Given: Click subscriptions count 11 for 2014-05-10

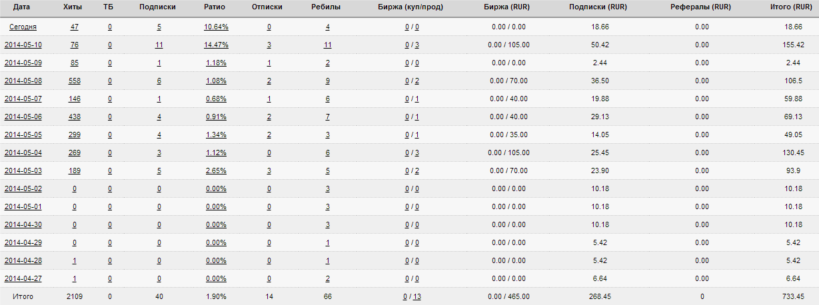Looking at the screenshot, I should coord(159,45).
